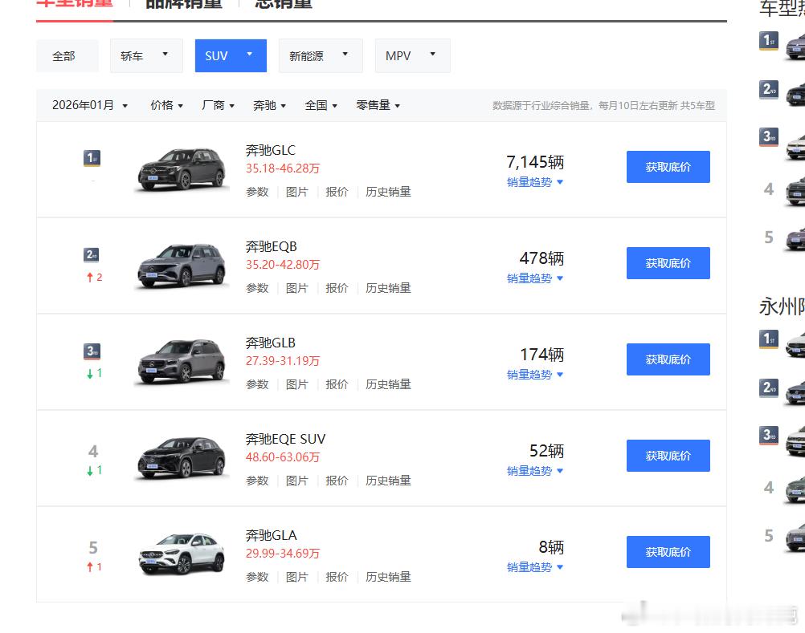The height and width of the screenshot is (633, 805).
Task: Click 获取底价 for 奔驰GLA
Action: pyautogui.click(x=668, y=552)
